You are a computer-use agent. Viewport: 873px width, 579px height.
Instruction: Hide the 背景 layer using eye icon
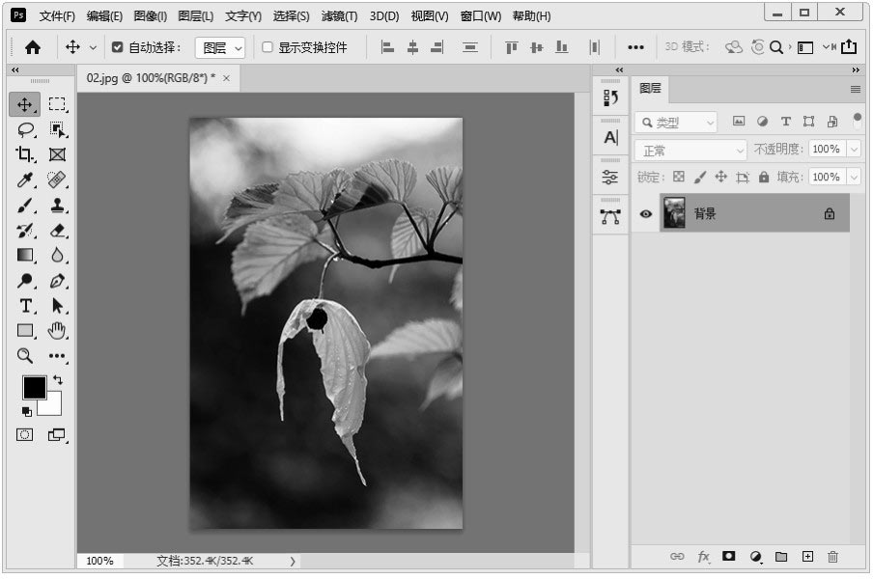click(x=646, y=214)
